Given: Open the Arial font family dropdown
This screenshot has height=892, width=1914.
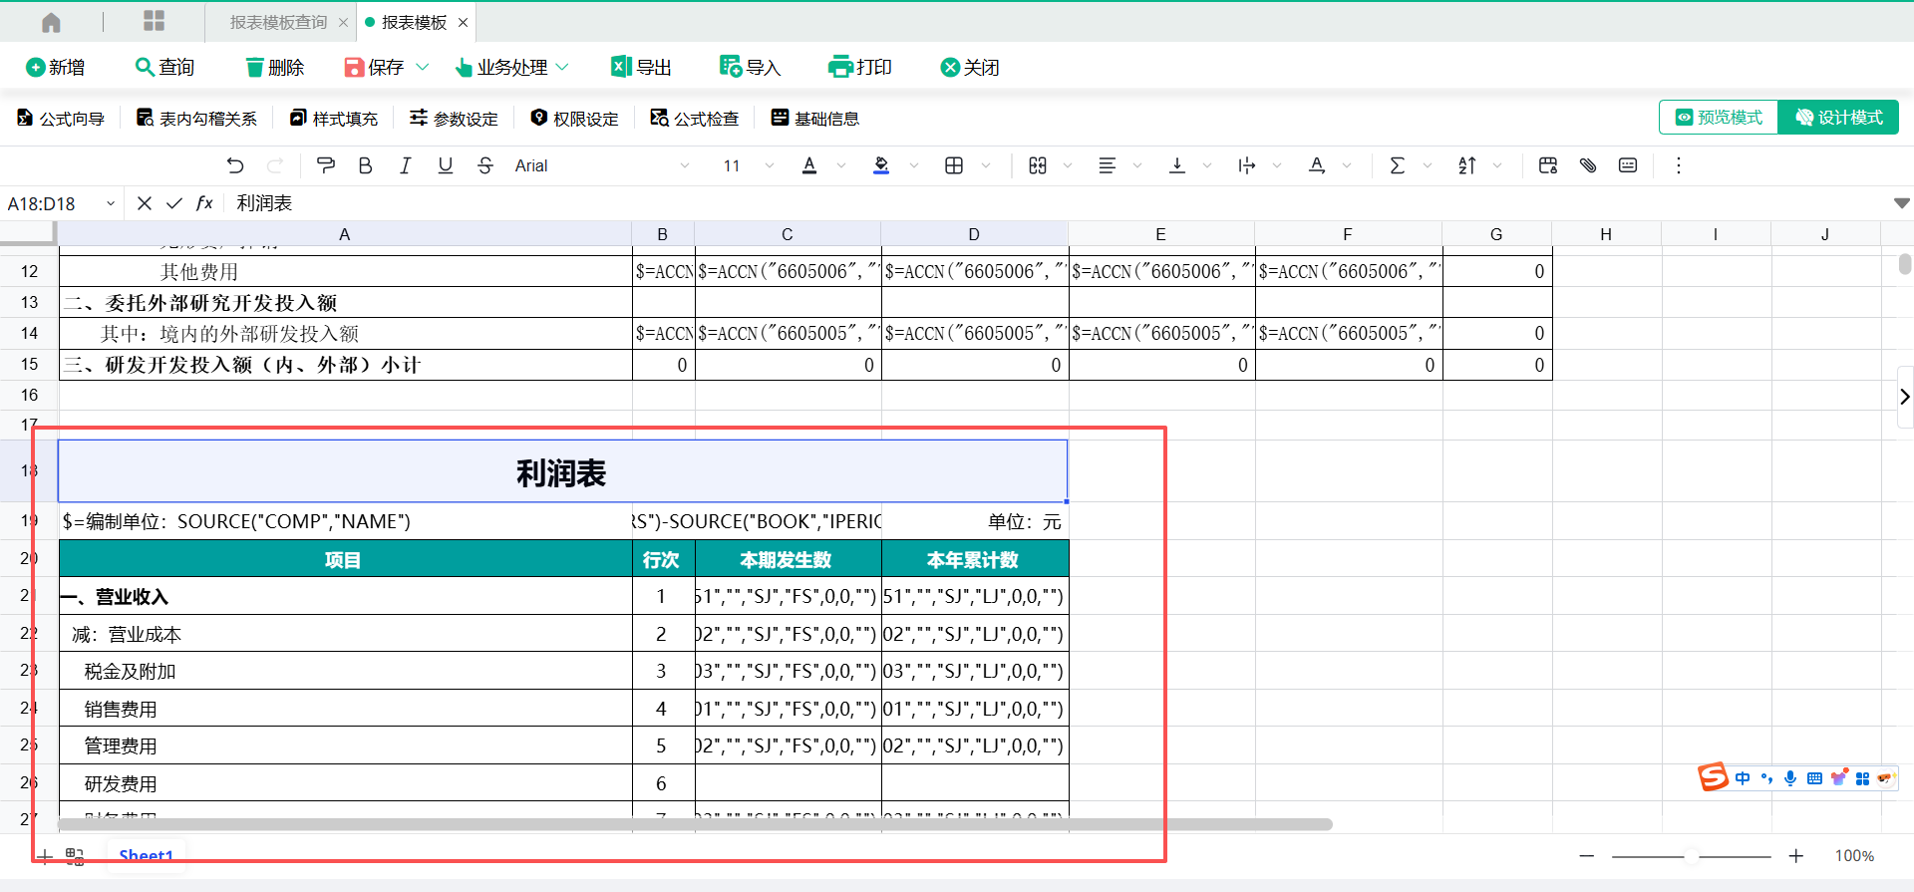Looking at the screenshot, I should click(x=601, y=165).
